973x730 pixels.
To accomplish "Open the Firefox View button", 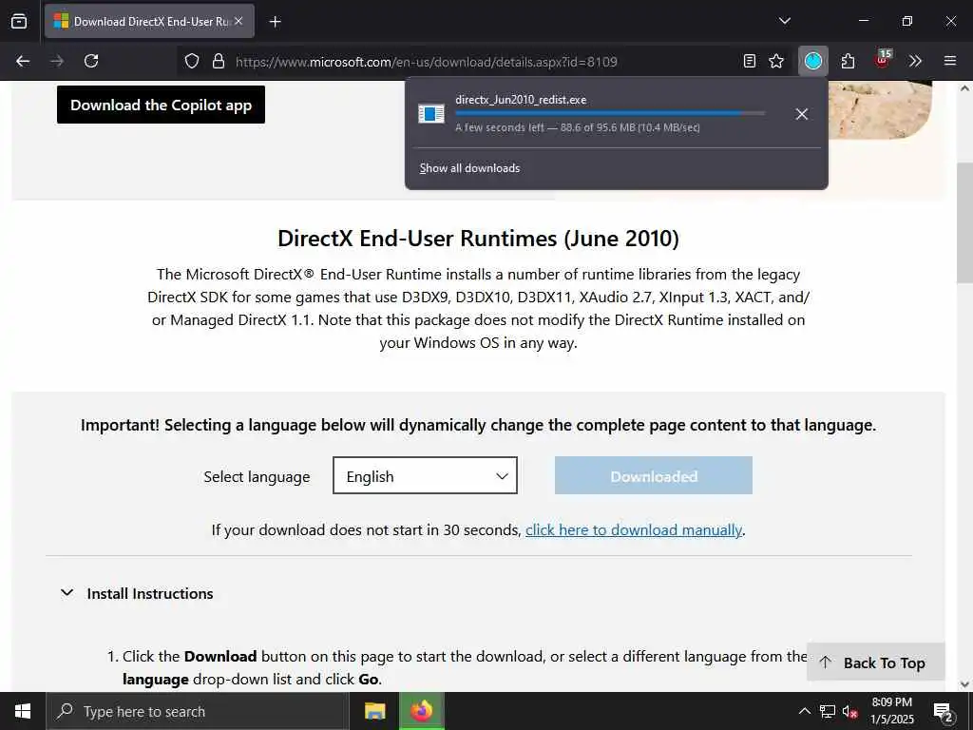I will (19, 21).
